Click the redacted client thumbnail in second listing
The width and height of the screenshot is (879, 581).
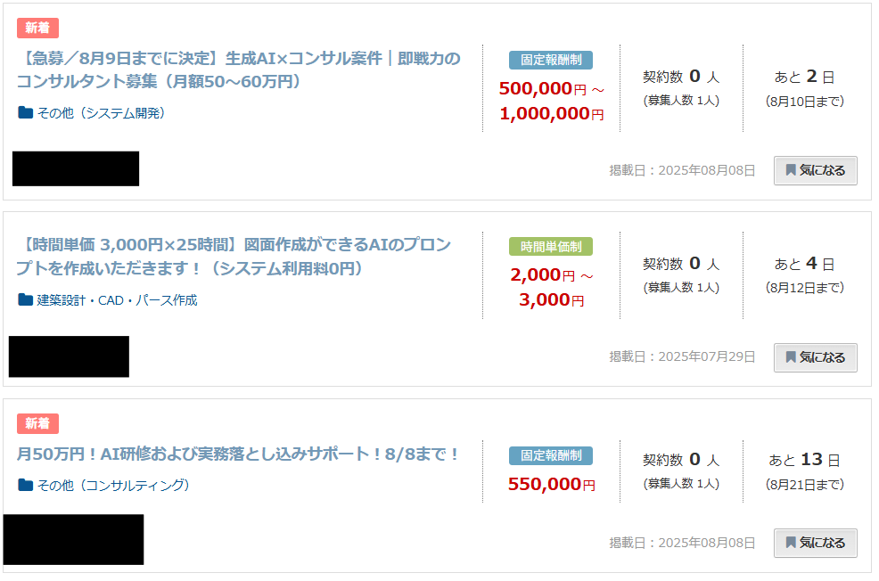(x=69, y=356)
